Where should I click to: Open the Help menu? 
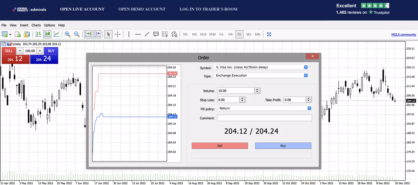pos(61,25)
